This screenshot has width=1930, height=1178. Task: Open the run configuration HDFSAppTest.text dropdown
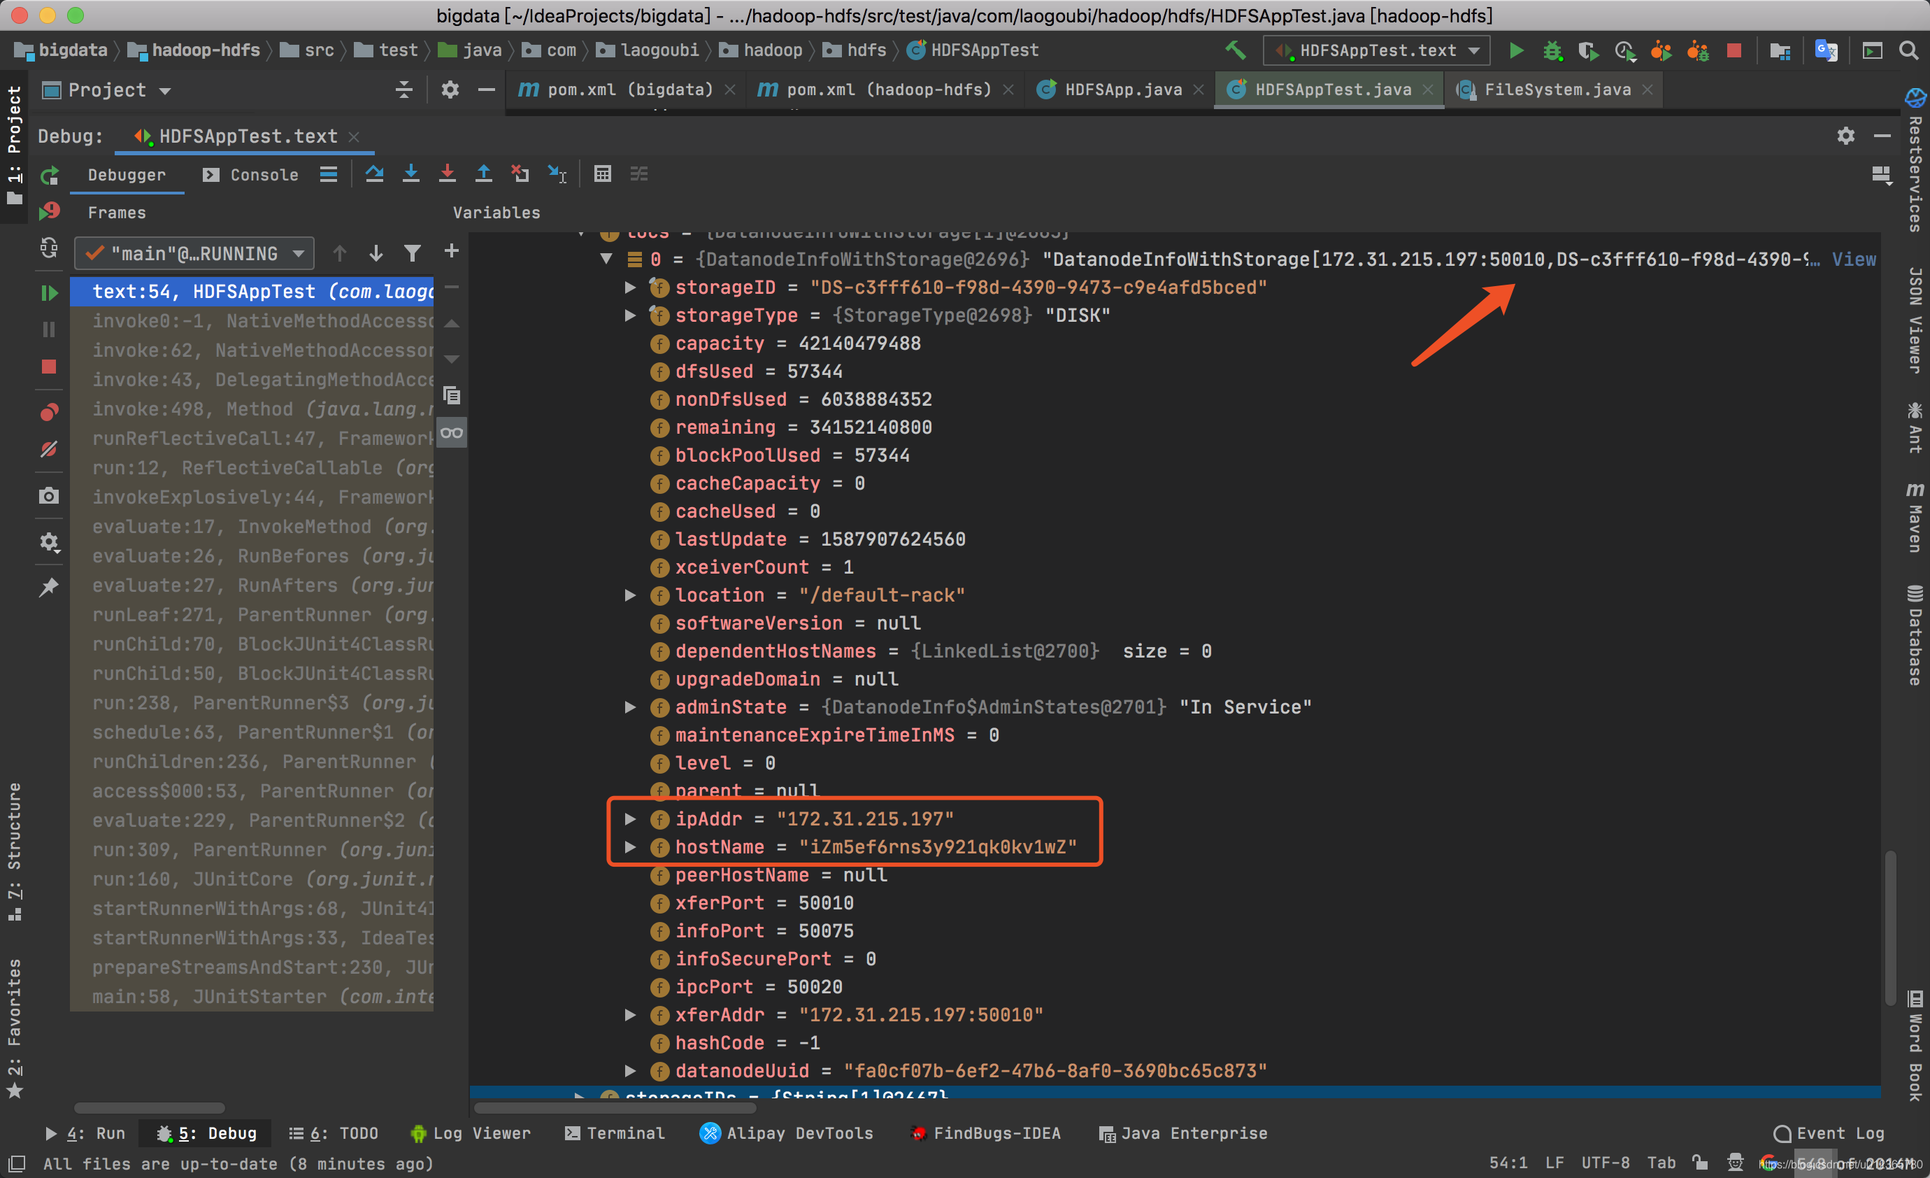1376,50
